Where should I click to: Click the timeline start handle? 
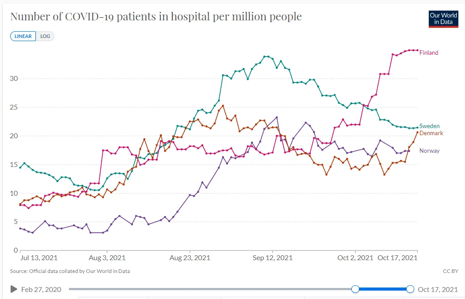click(x=355, y=289)
